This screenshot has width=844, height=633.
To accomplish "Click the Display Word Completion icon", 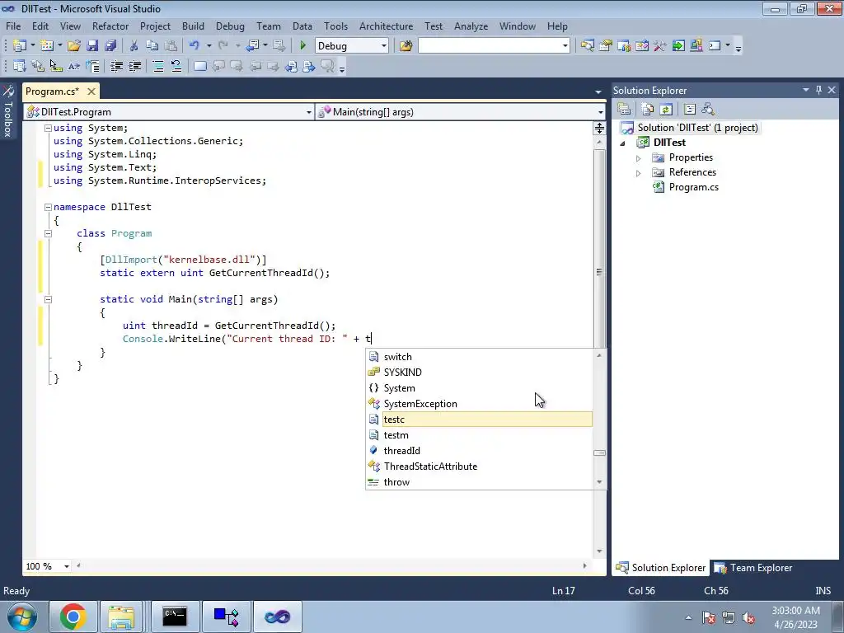I will (73, 66).
